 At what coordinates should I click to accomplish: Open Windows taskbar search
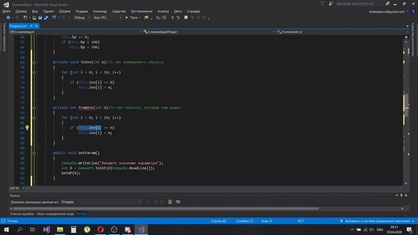[20, 229]
